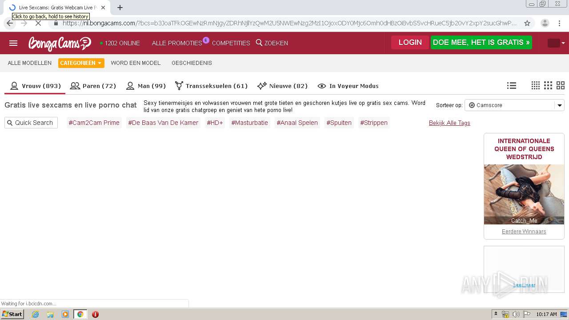Select the Man (99) tab
The width and height of the screenshot is (569, 320).
click(x=146, y=86)
